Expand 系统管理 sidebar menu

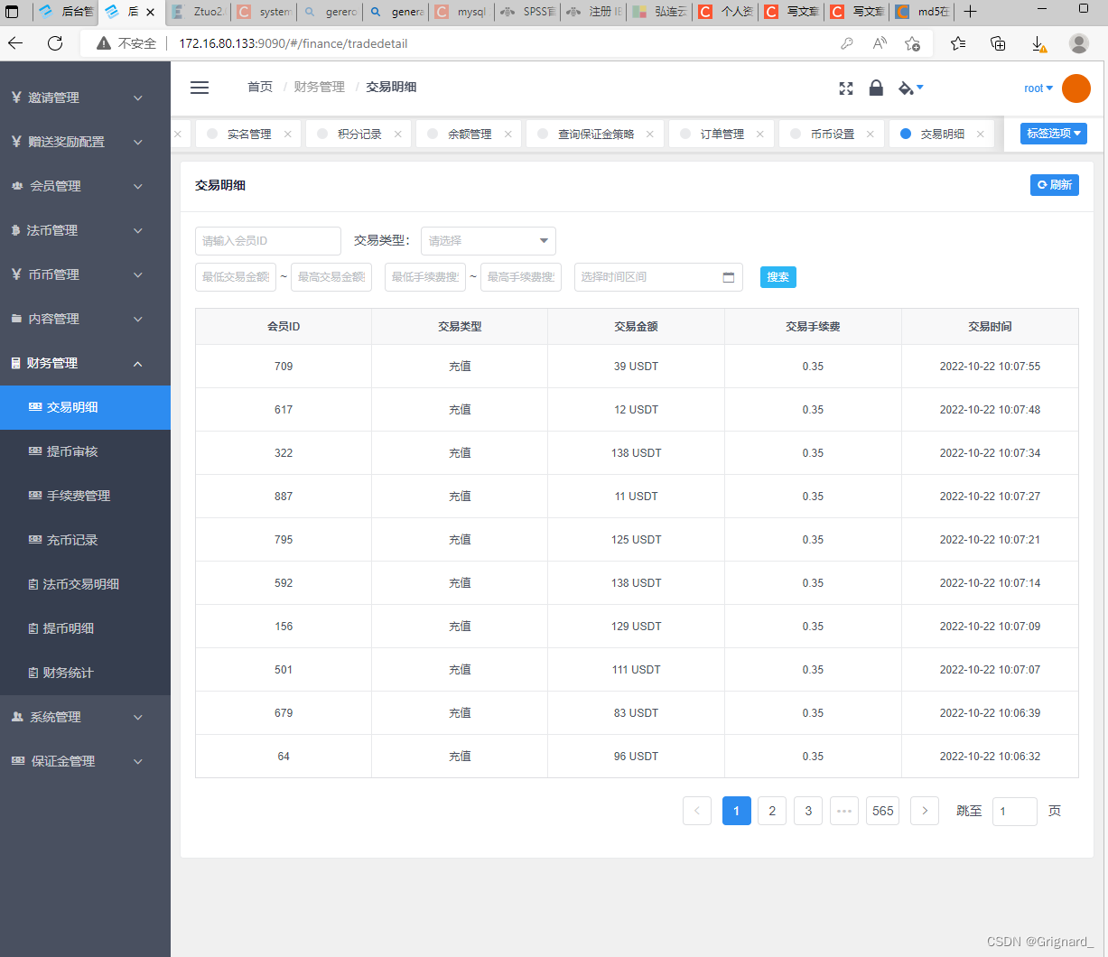(x=85, y=717)
